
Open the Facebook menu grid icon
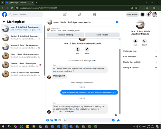point(142,15)
